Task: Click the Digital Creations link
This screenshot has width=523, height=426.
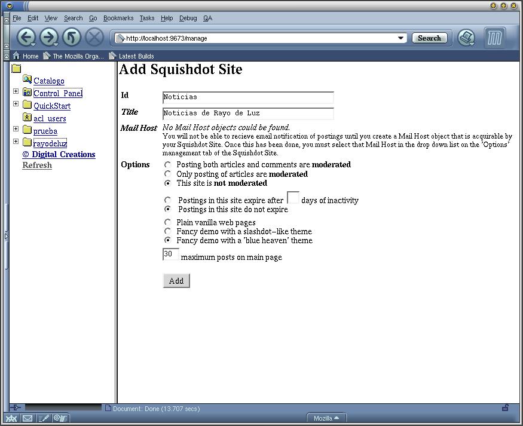Action: click(59, 154)
